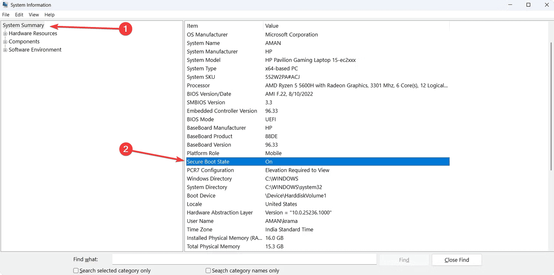The width and height of the screenshot is (554, 275).
Task: Open the View menu
Action: (34, 15)
